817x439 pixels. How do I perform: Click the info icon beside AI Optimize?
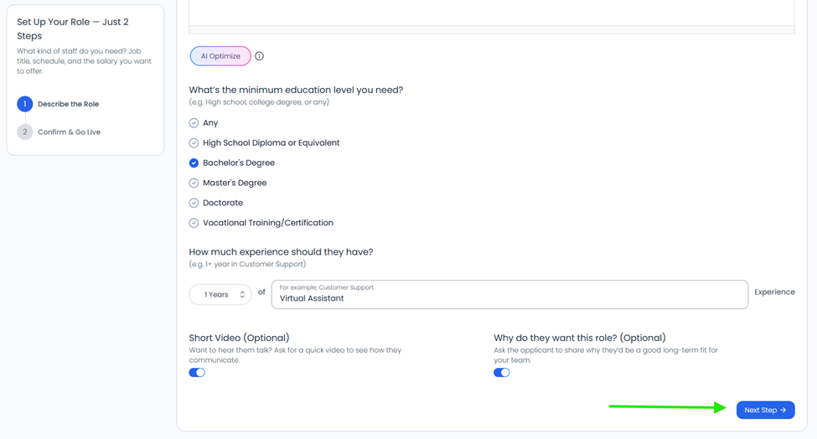[x=259, y=56]
